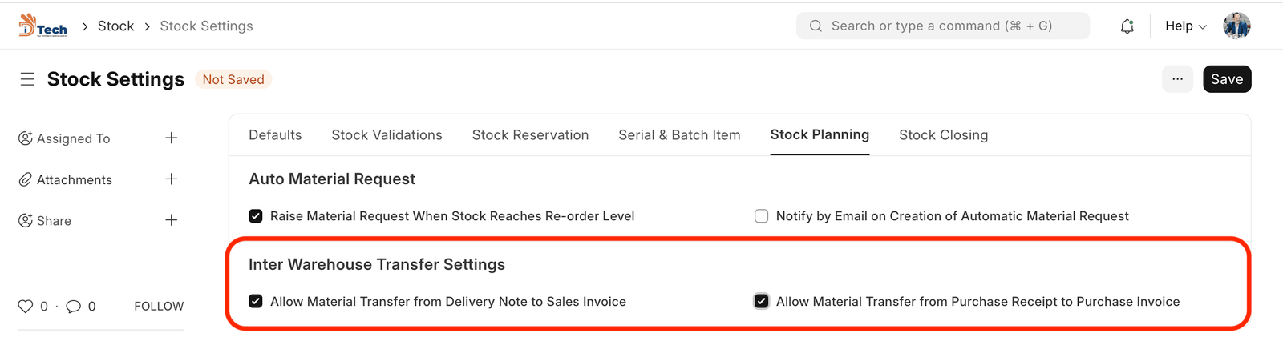This screenshot has width=1283, height=341.
Task: Open the three-dots more options menu
Action: click(1177, 79)
